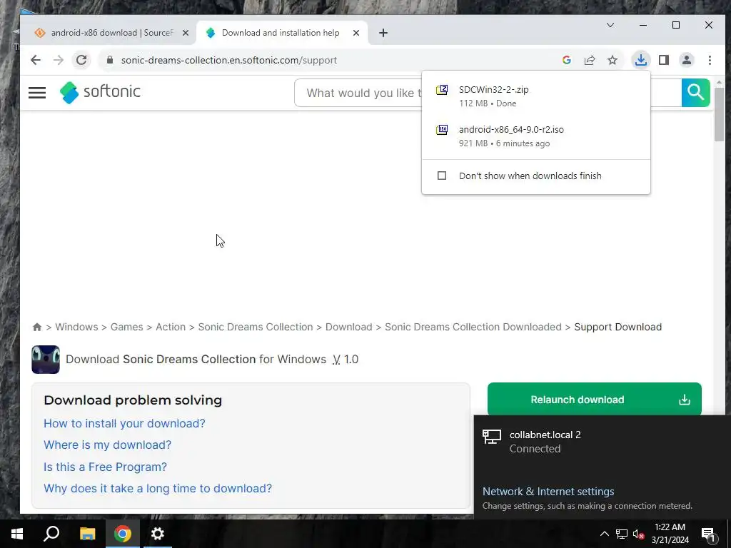Click network icon in system tray
Screen dimensions: 731x548
622,534
